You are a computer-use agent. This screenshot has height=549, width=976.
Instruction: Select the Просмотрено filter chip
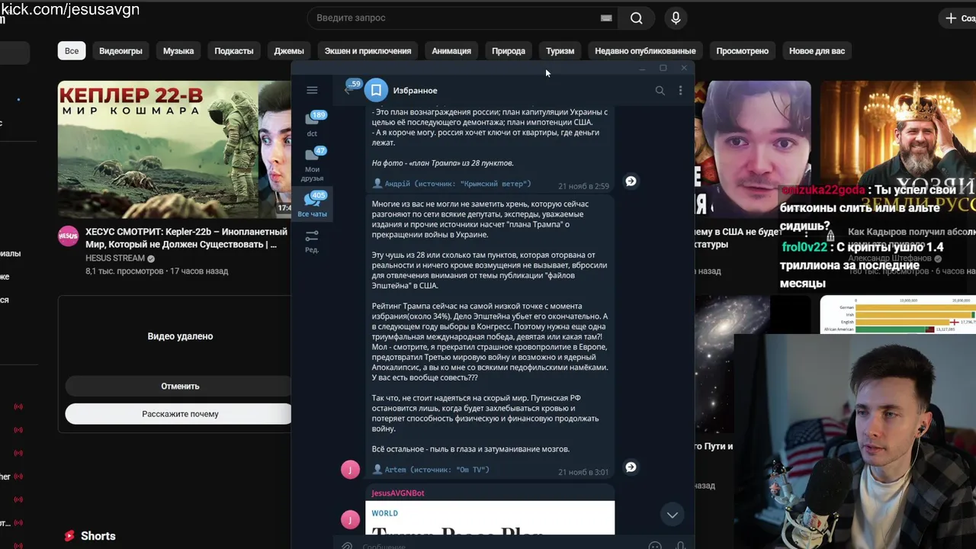742,51
